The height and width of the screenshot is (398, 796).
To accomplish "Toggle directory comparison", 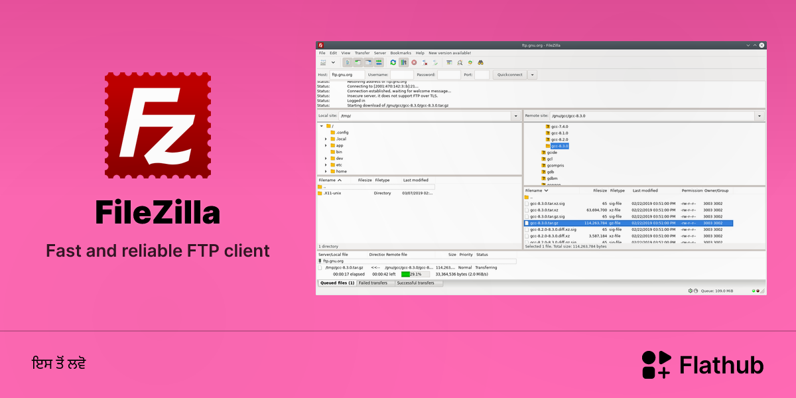I will 460,62.
